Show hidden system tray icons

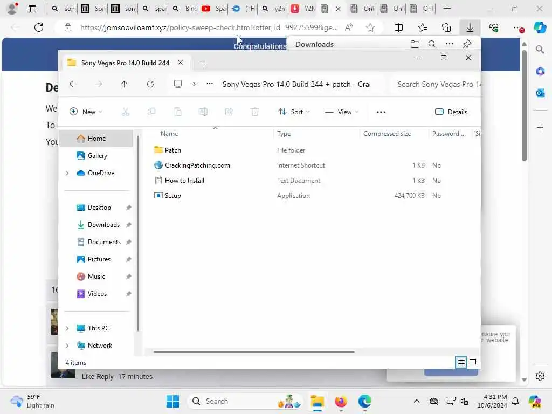pyautogui.click(x=417, y=401)
